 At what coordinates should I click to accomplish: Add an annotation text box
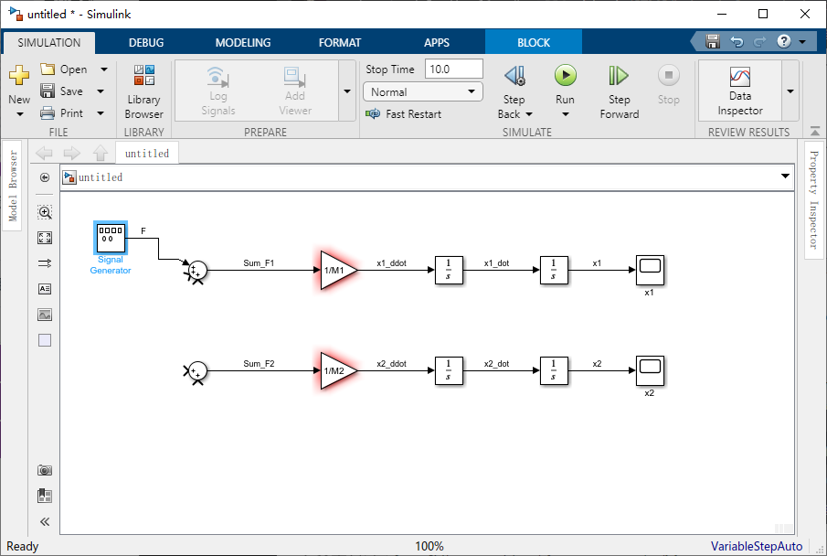[x=45, y=289]
